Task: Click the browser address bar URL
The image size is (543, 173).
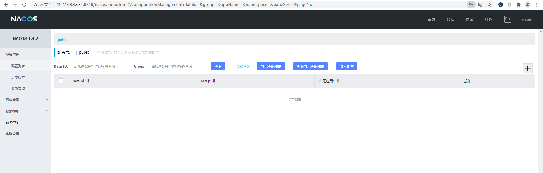Action: (186, 5)
